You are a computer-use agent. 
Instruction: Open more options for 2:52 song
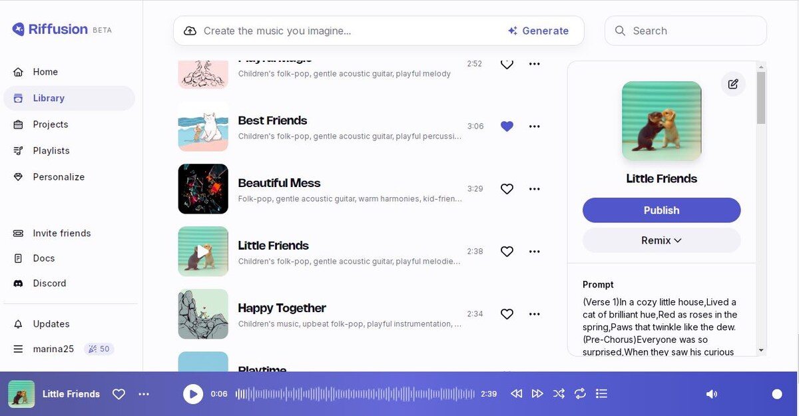click(x=534, y=64)
